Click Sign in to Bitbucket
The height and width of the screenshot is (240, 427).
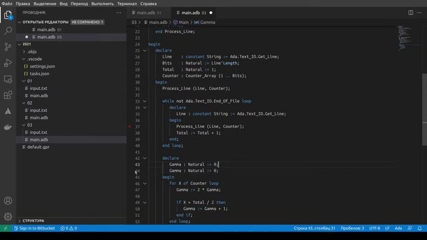(35, 228)
